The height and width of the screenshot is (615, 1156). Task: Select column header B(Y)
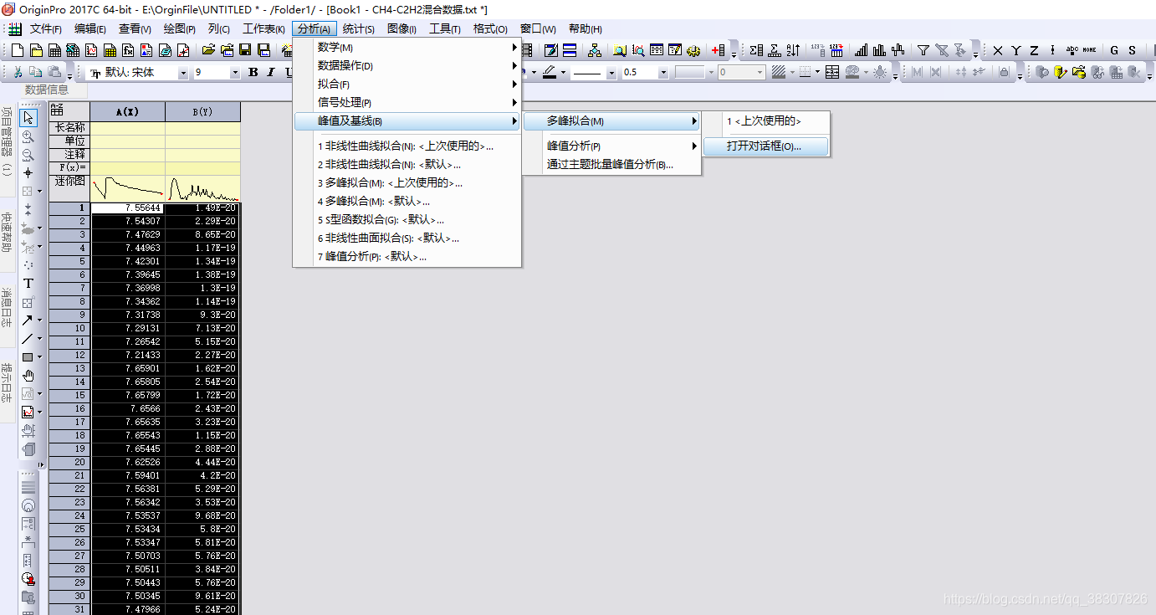coord(202,111)
